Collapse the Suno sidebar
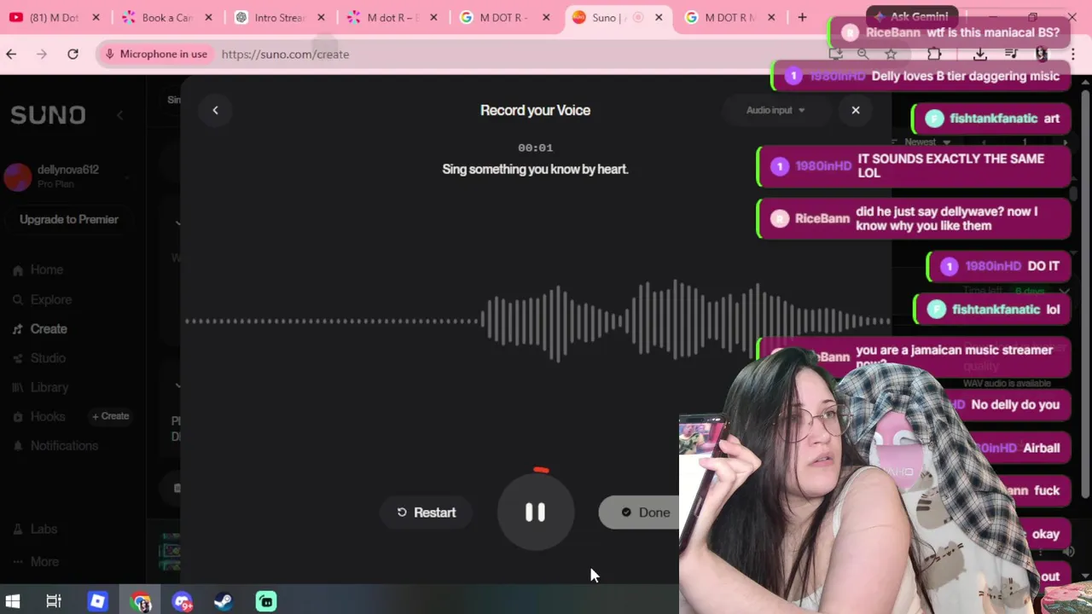1092x614 pixels. coord(119,115)
